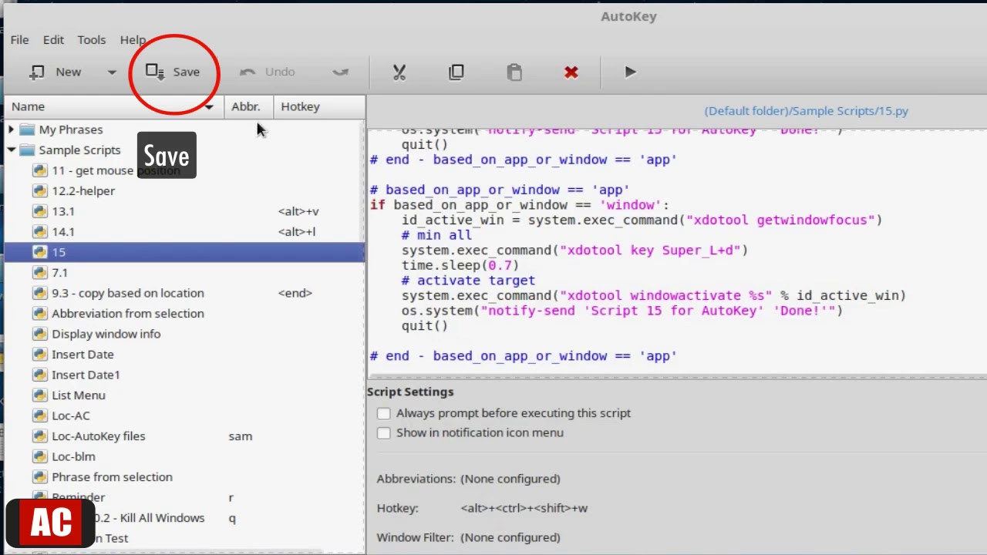Collapse the Sample Scripts folder arrow
987x555 pixels.
(x=12, y=150)
